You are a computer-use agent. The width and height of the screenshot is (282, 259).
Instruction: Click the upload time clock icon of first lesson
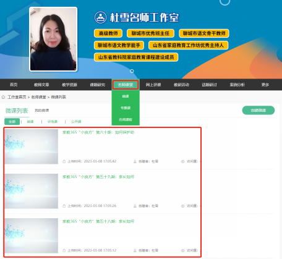[64, 161]
